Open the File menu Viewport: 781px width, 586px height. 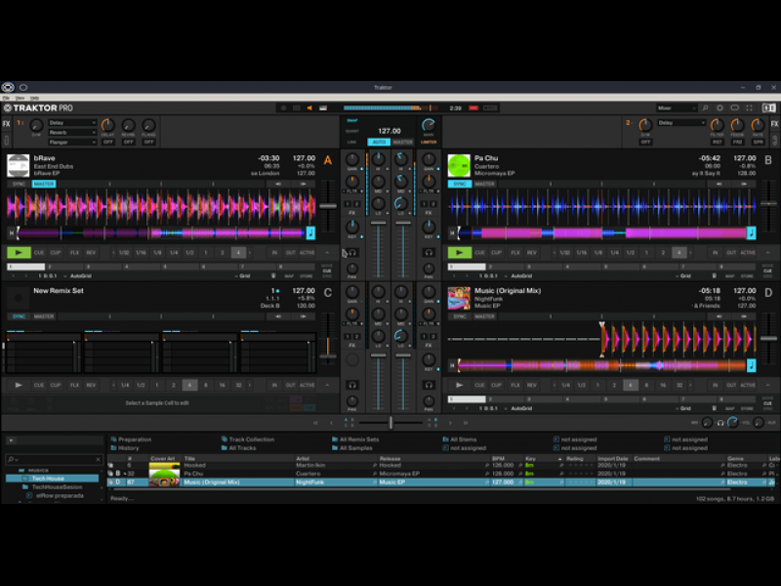click(x=7, y=98)
